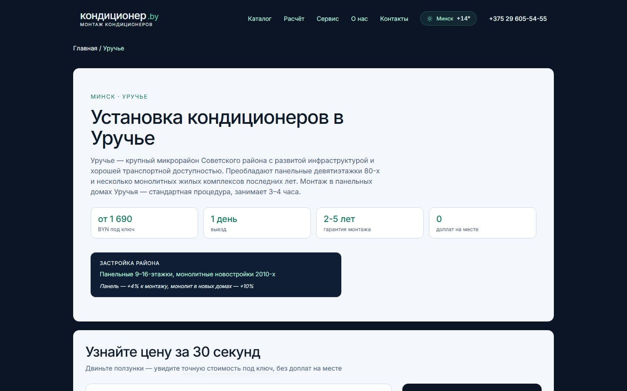This screenshot has height=391, width=627.
Task: Click the МИНСК · УРУЧЬЕ label
Action: point(119,96)
